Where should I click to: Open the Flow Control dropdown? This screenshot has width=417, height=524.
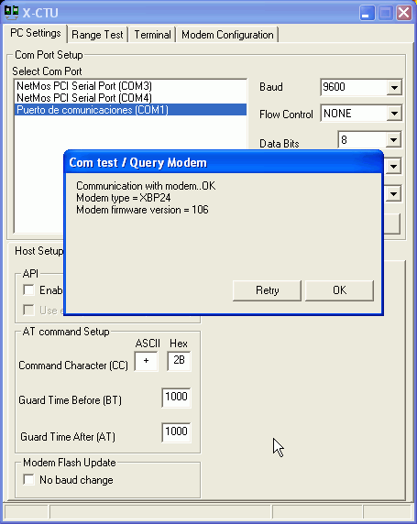point(394,114)
